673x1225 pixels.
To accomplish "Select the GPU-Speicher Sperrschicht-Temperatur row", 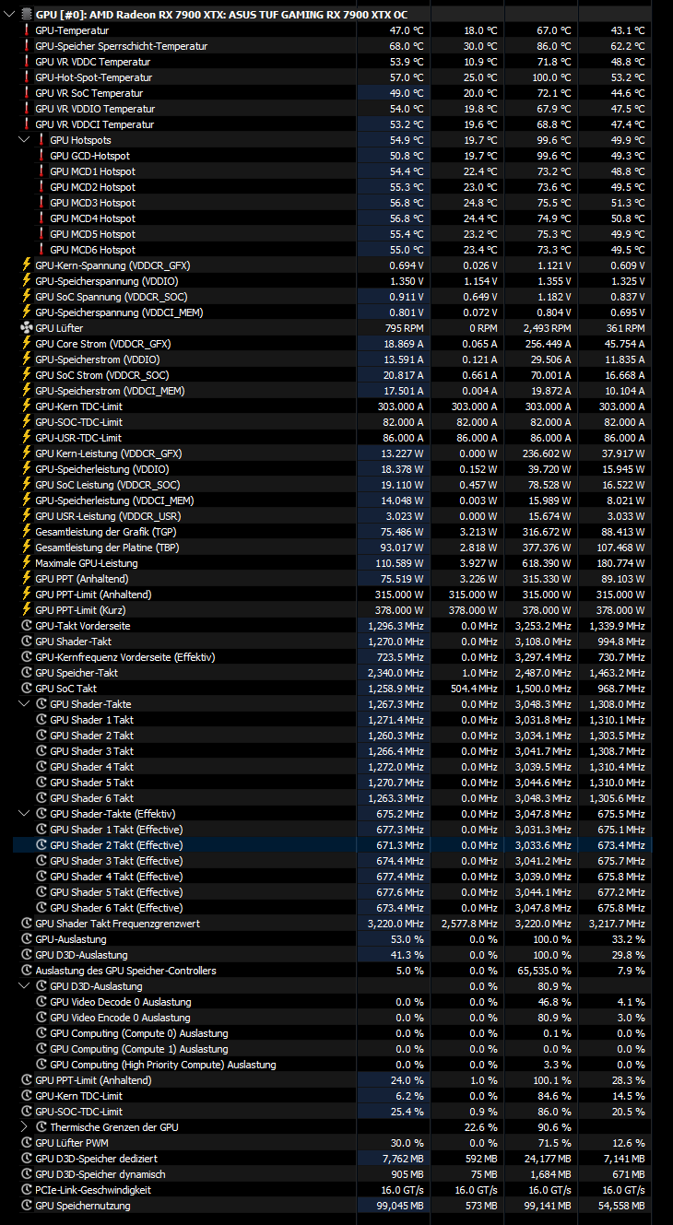I will 332,46.
